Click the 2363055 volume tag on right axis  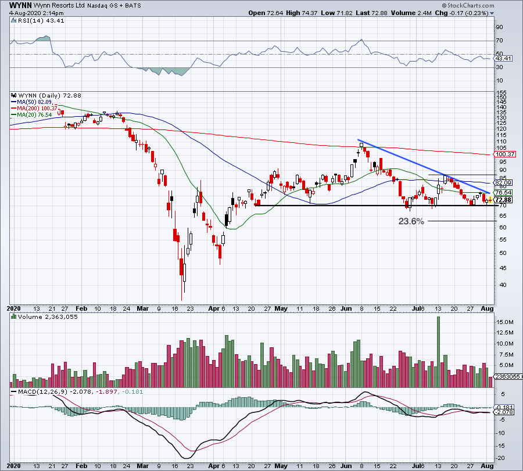[x=508, y=377]
